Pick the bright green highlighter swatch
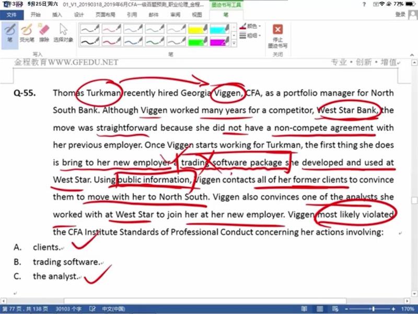The width and height of the screenshot is (418, 314). click(x=198, y=41)
